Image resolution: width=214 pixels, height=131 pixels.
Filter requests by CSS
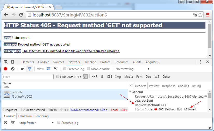(x=109, y=77)
